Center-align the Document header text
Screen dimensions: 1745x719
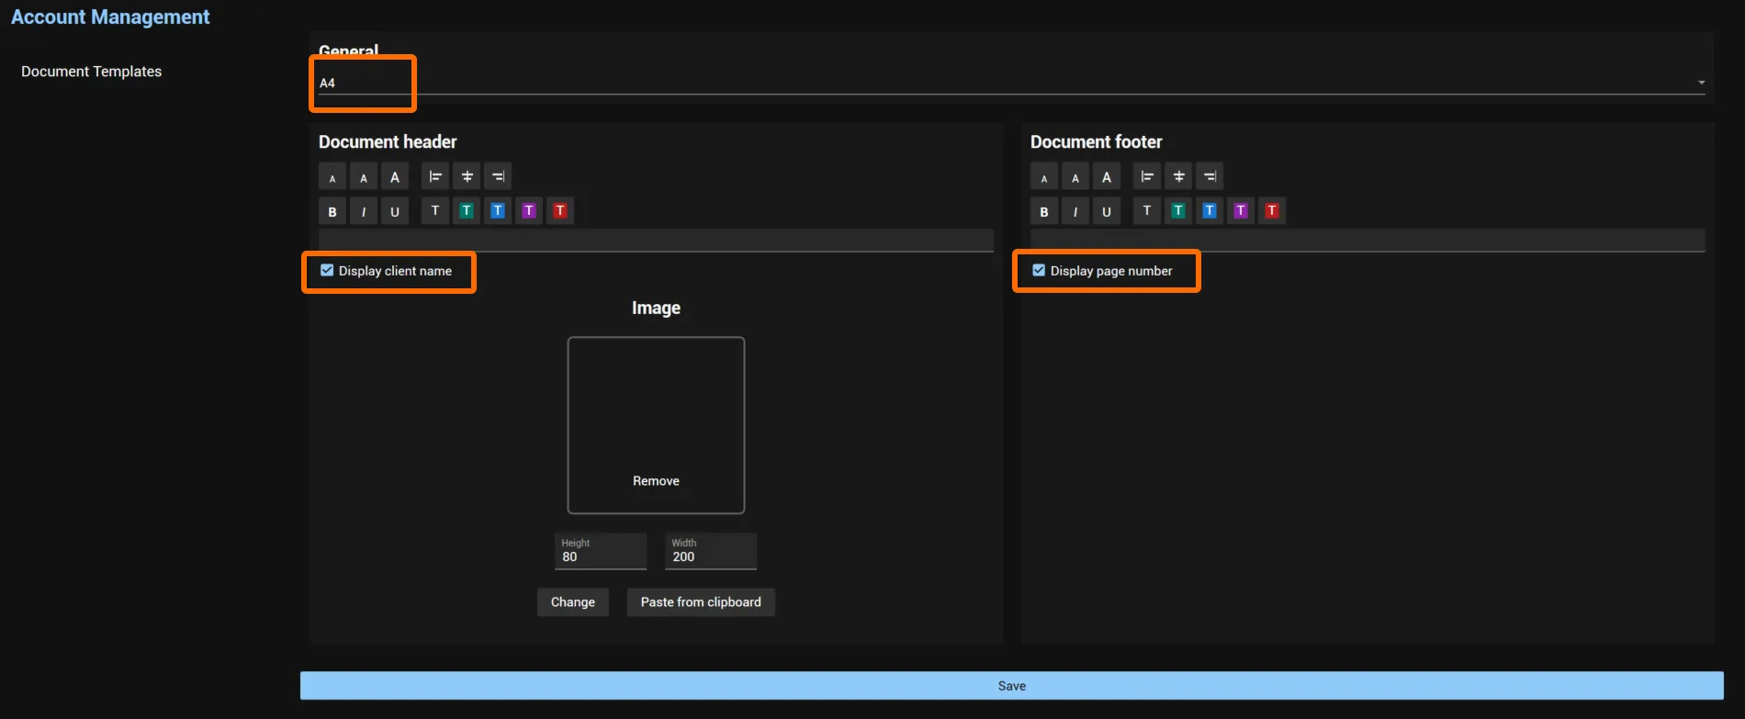[467, 176]
